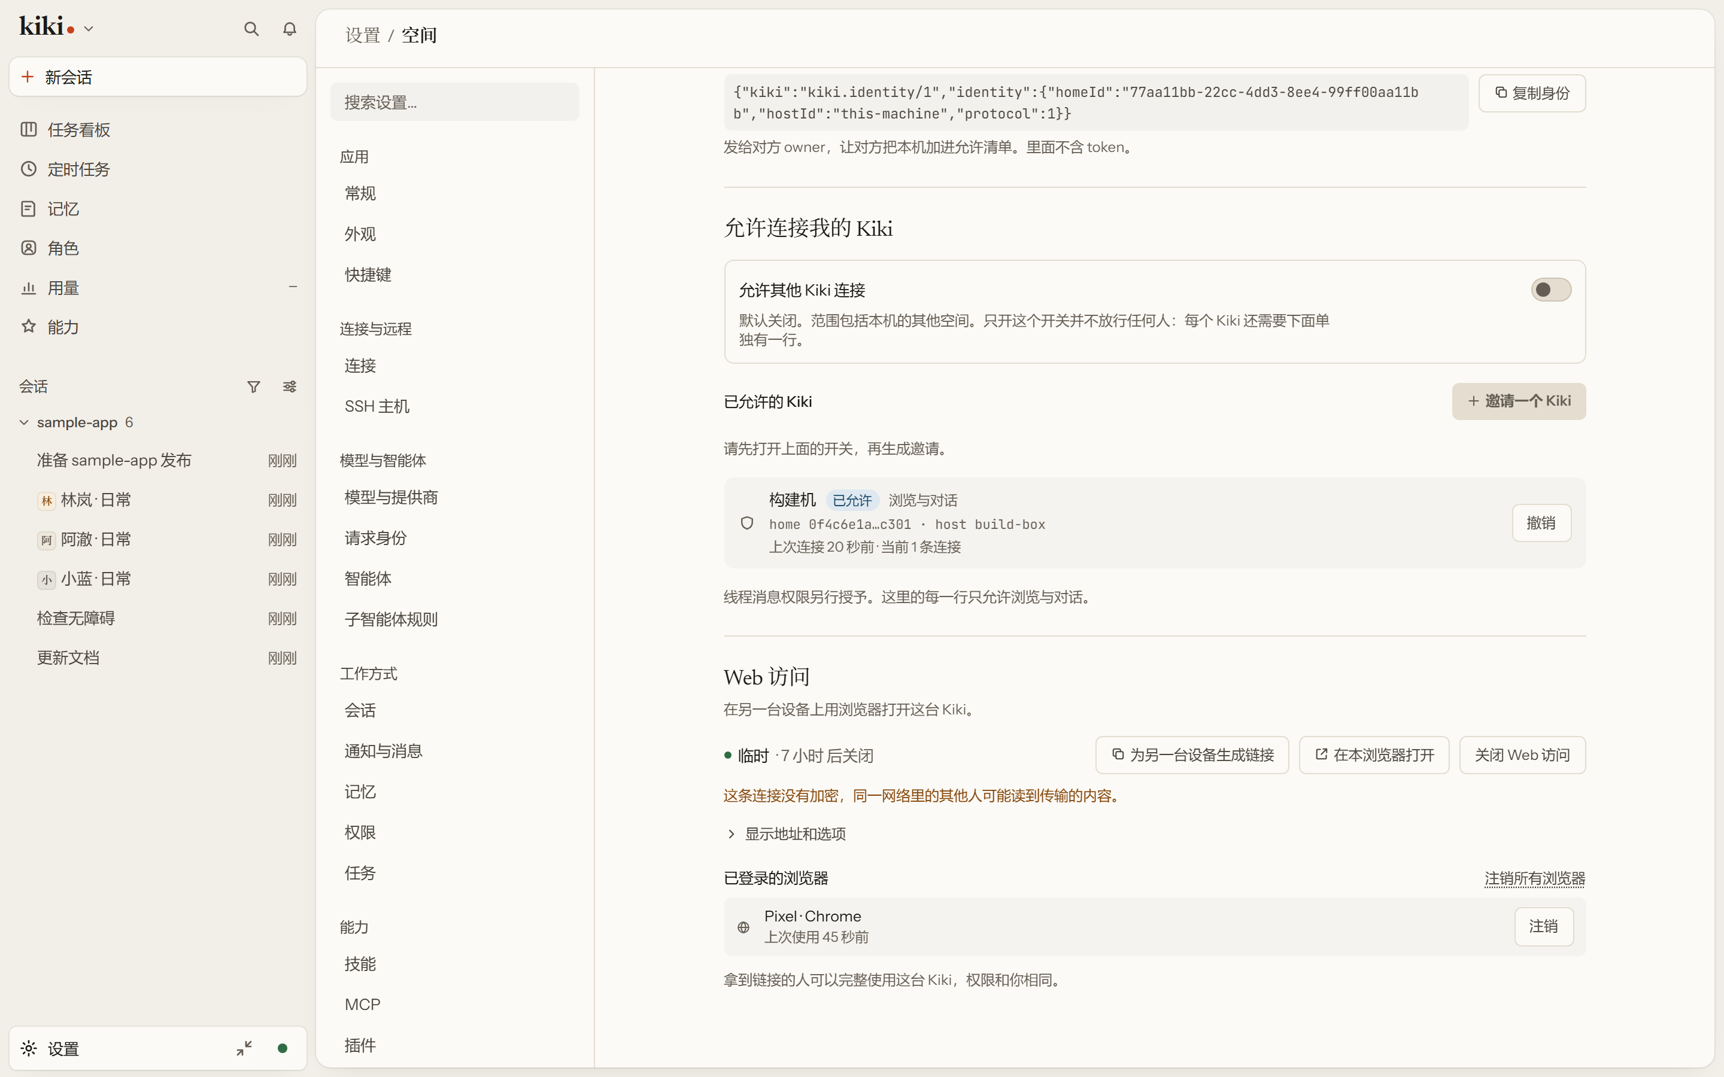The image size is (1724, 1077).
Task: Collapse the 用量 dash indicator
Action: tap(293, 287)
